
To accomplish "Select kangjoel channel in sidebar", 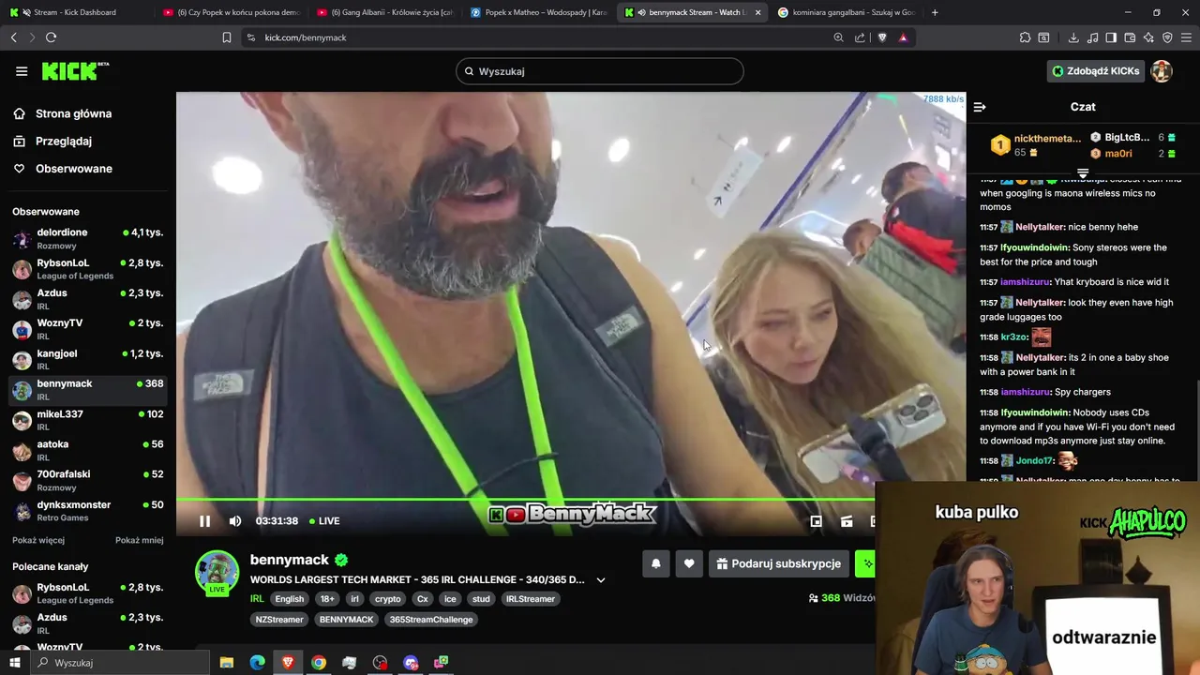I will pos(88,359).
